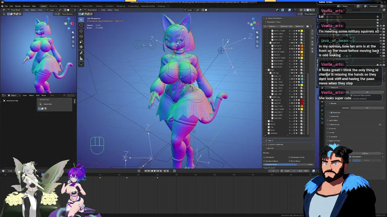Jump to the first frame of the timeline
The height and width of the screenshot is (217, 387).
146,171
